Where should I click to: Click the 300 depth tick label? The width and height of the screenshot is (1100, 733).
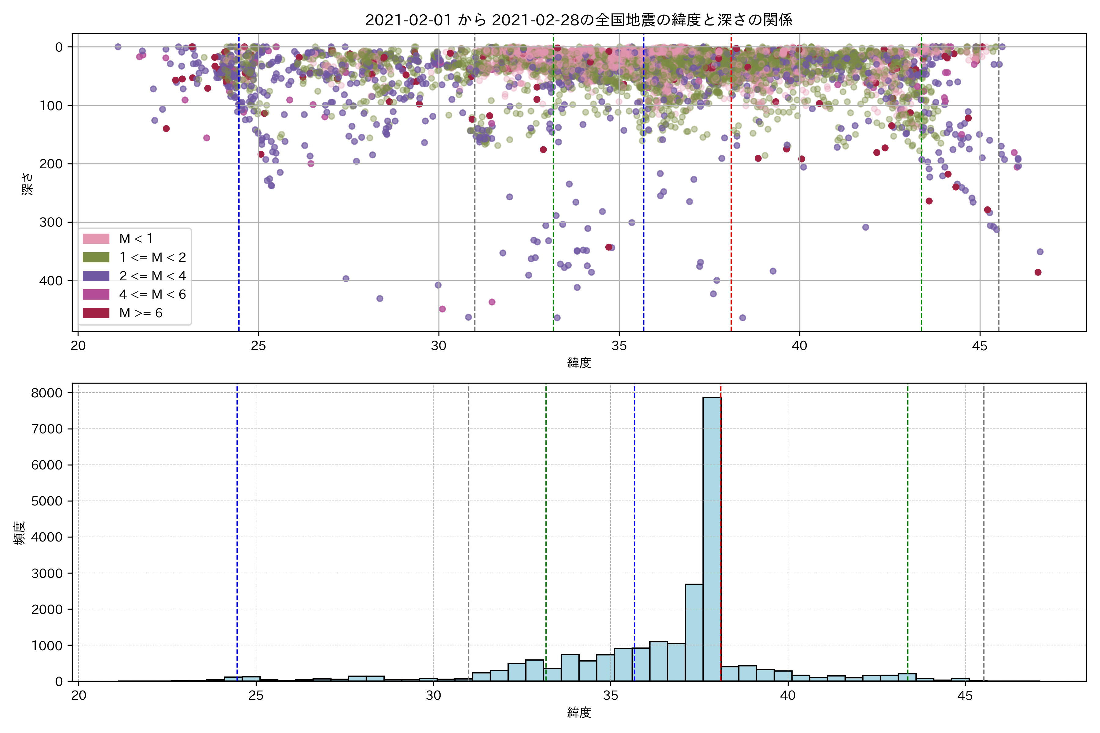[51, 223]
